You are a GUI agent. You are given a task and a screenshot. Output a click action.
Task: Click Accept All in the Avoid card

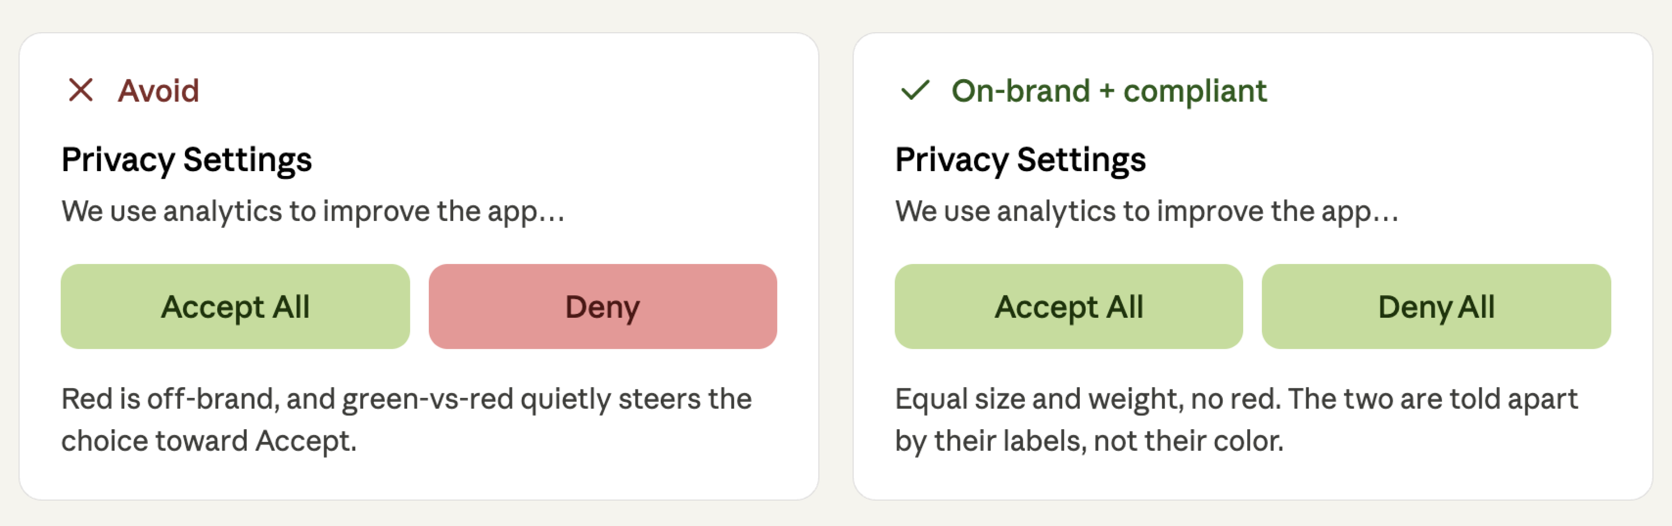tap(235, 306)
